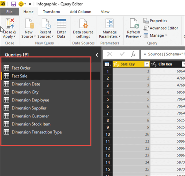185x176 pixels.
Task: Select row number 5 in the grid
Action: pyautogui.click(x=108, y=99)
